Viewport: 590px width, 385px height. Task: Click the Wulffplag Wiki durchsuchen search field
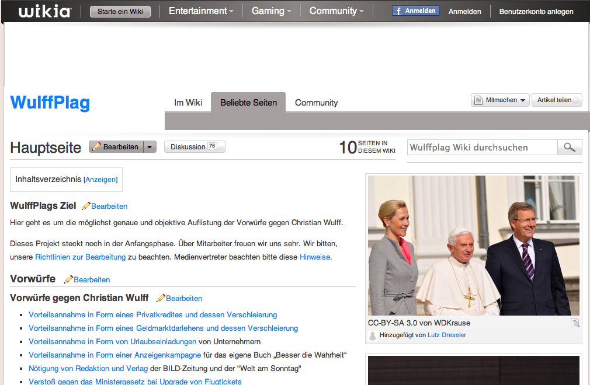482,148
